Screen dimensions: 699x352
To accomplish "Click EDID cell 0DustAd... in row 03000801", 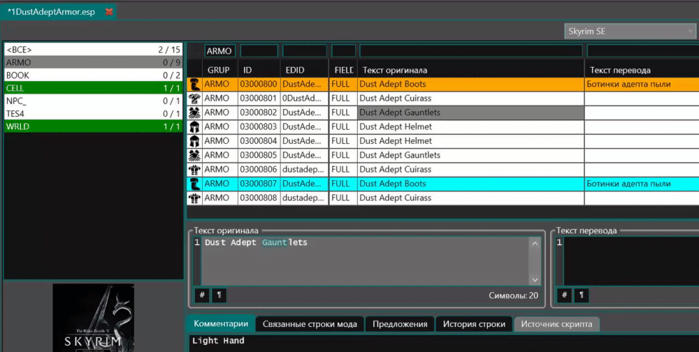I will click(x=305, y=98).
